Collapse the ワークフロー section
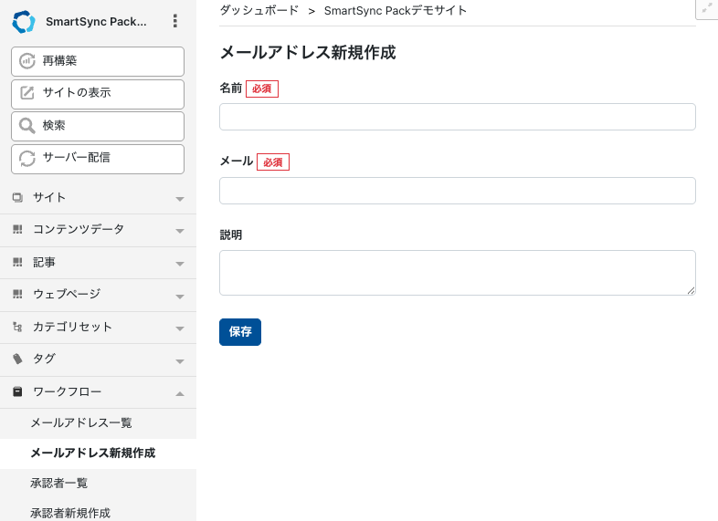Screen dimensions: 718x521 pyautogui.click(x=180, y=392)
